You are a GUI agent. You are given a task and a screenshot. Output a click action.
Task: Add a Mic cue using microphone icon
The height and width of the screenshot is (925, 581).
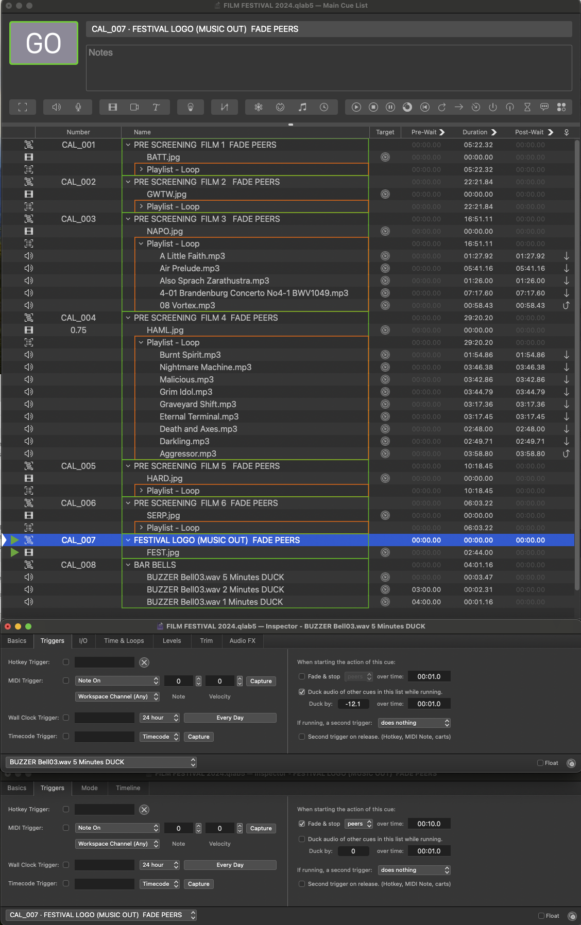78,107
